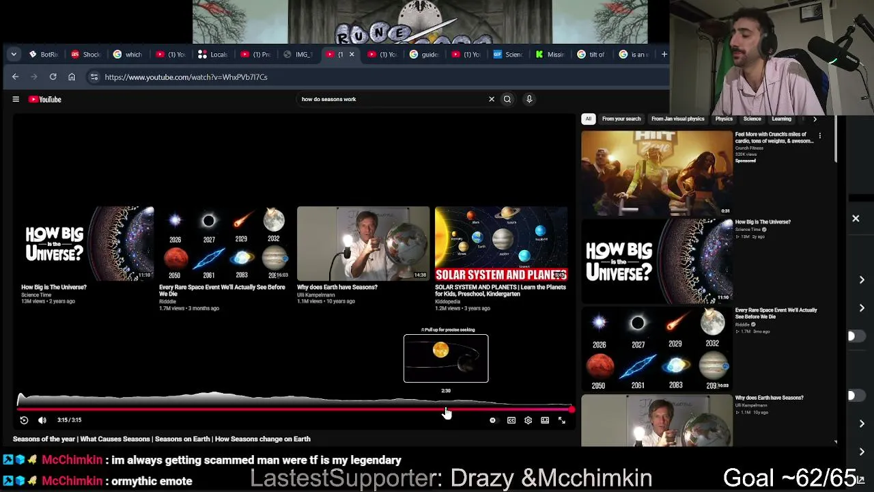This screenshot has height=492, width=874.
Task: Open sidebar How Big is the Universe thumbnail
Action: pyautogui.click(x=657, y=261)
